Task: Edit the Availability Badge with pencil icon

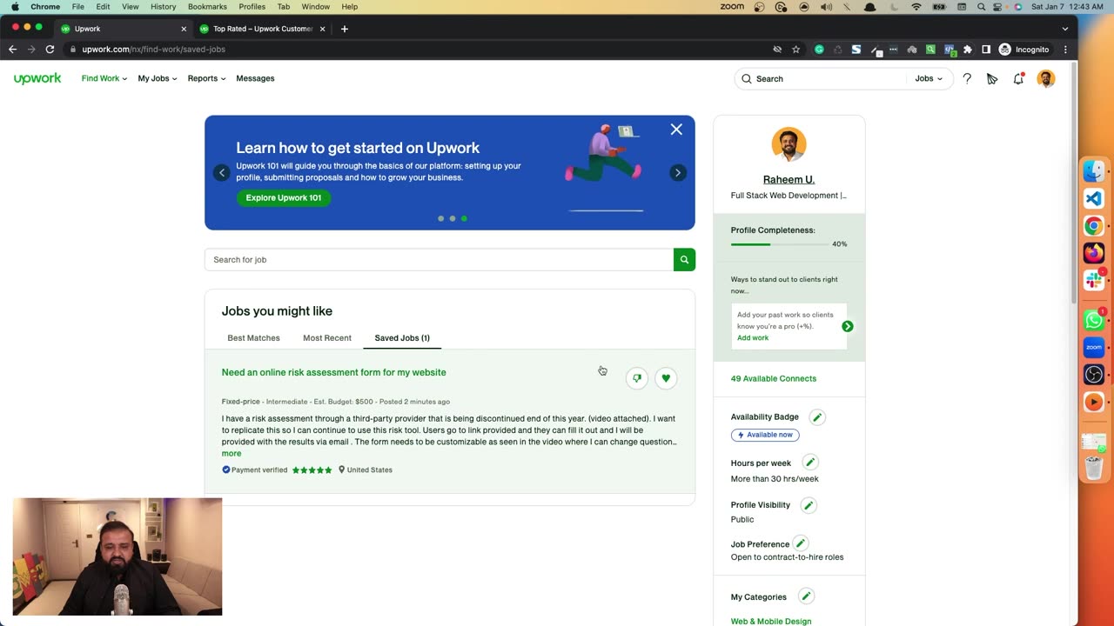Action: (817, 417)
